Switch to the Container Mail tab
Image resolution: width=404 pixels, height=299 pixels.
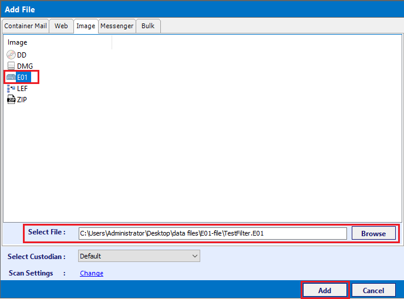pos(25,26)
